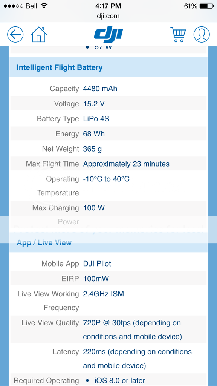Click the DJI logo
The height and width of the screenshot is (386, 217).
108,34
